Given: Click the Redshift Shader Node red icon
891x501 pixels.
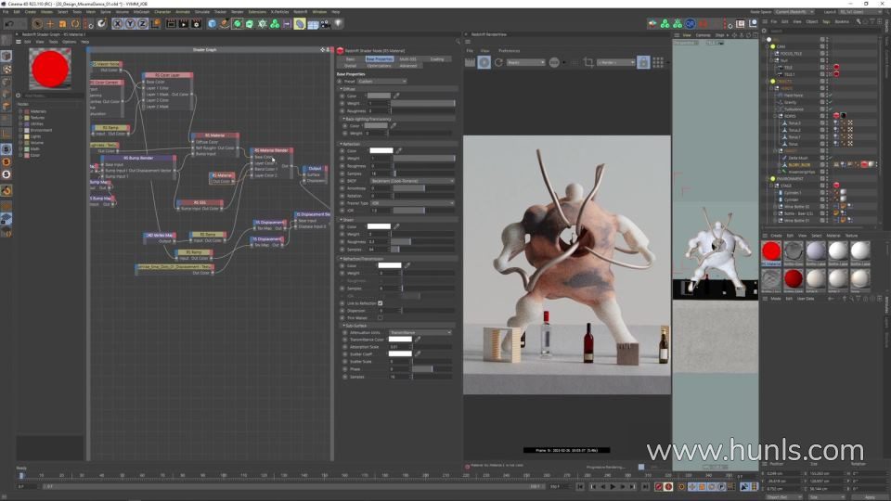Looking at the screenshot, I should pyautogui.click(x=341, y=51).
